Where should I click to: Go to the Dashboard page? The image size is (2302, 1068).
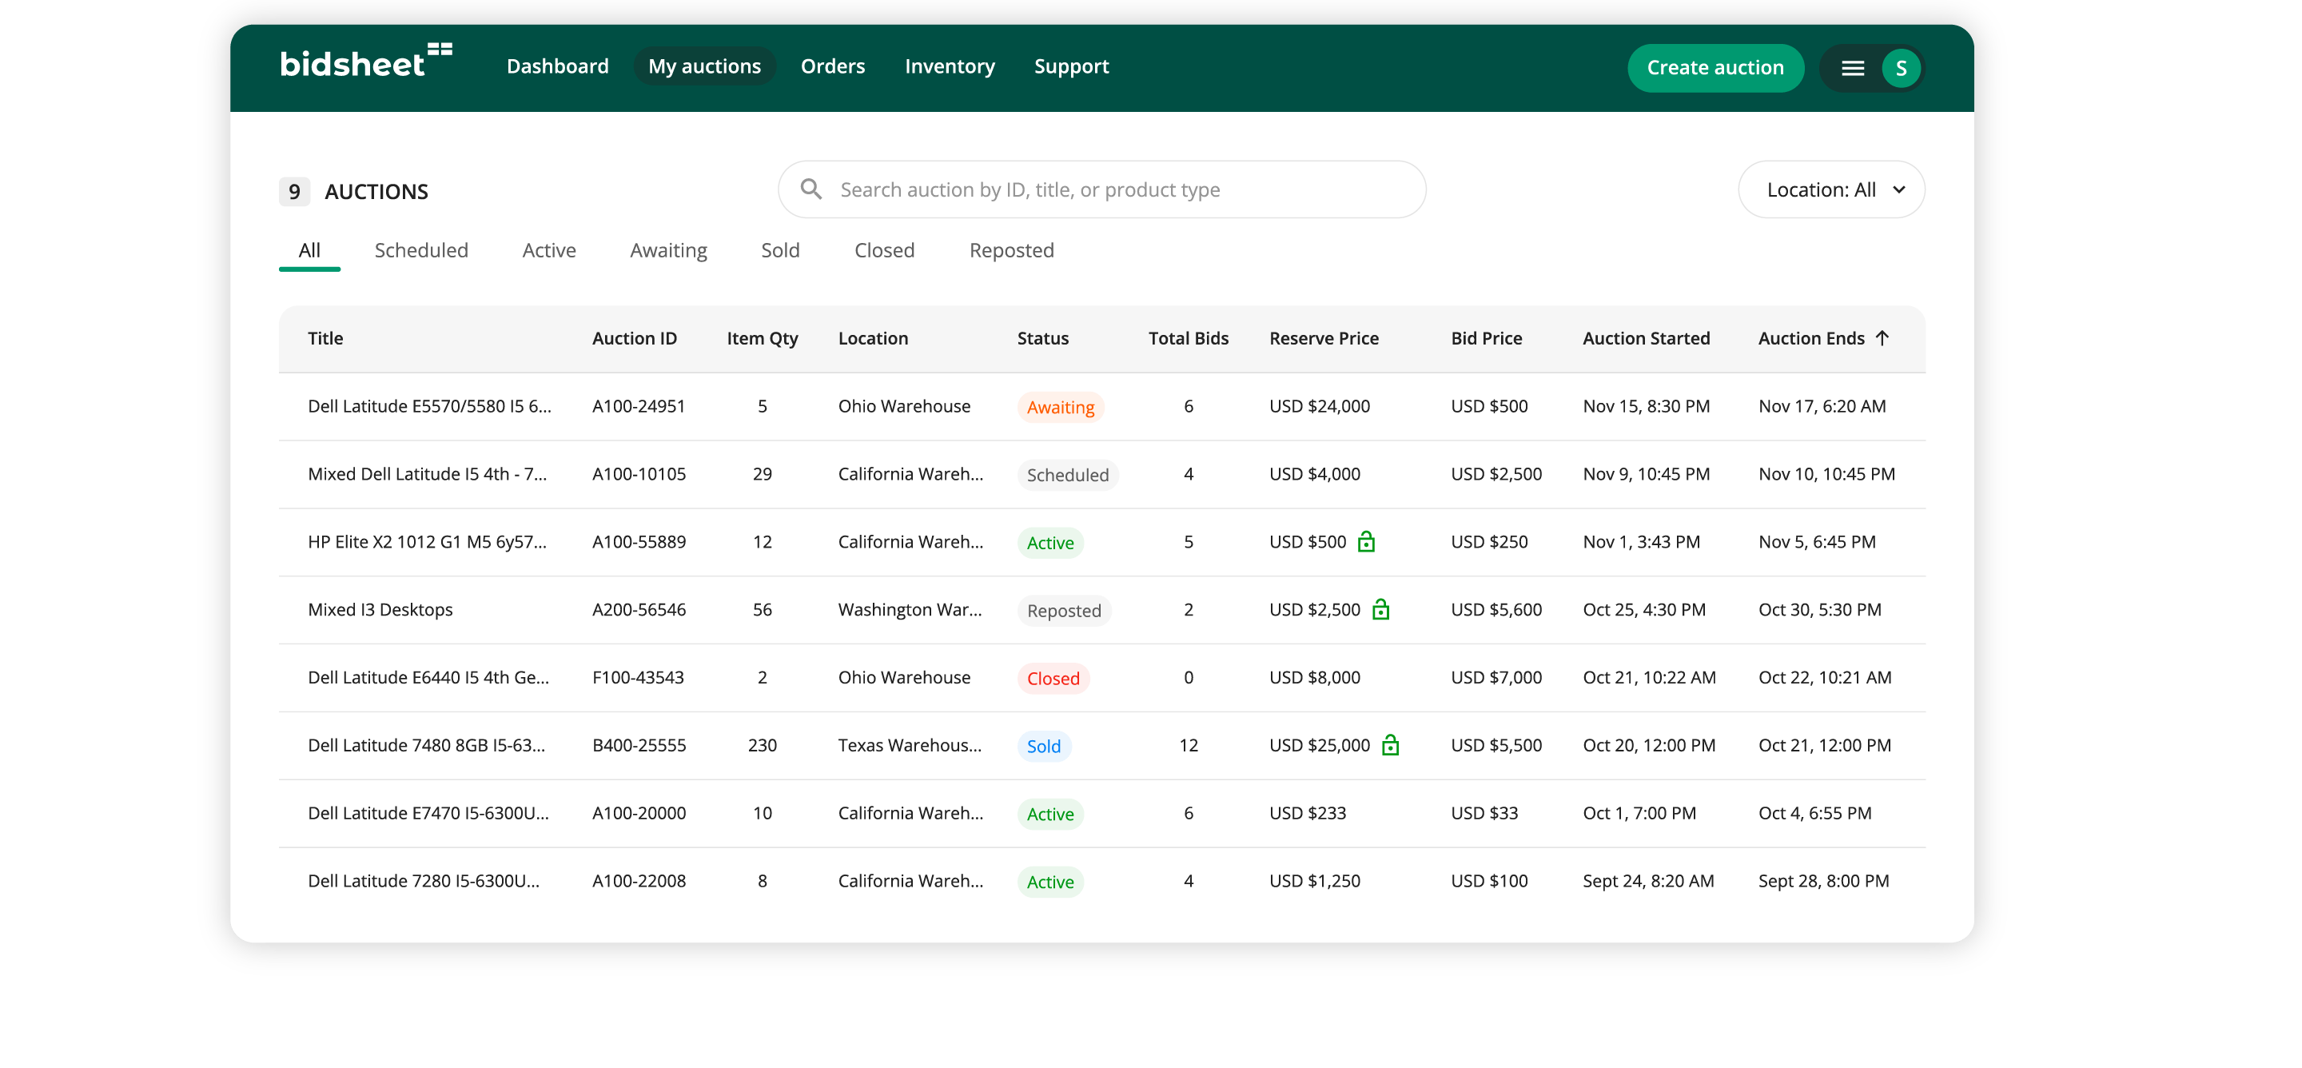click(557, 67)
